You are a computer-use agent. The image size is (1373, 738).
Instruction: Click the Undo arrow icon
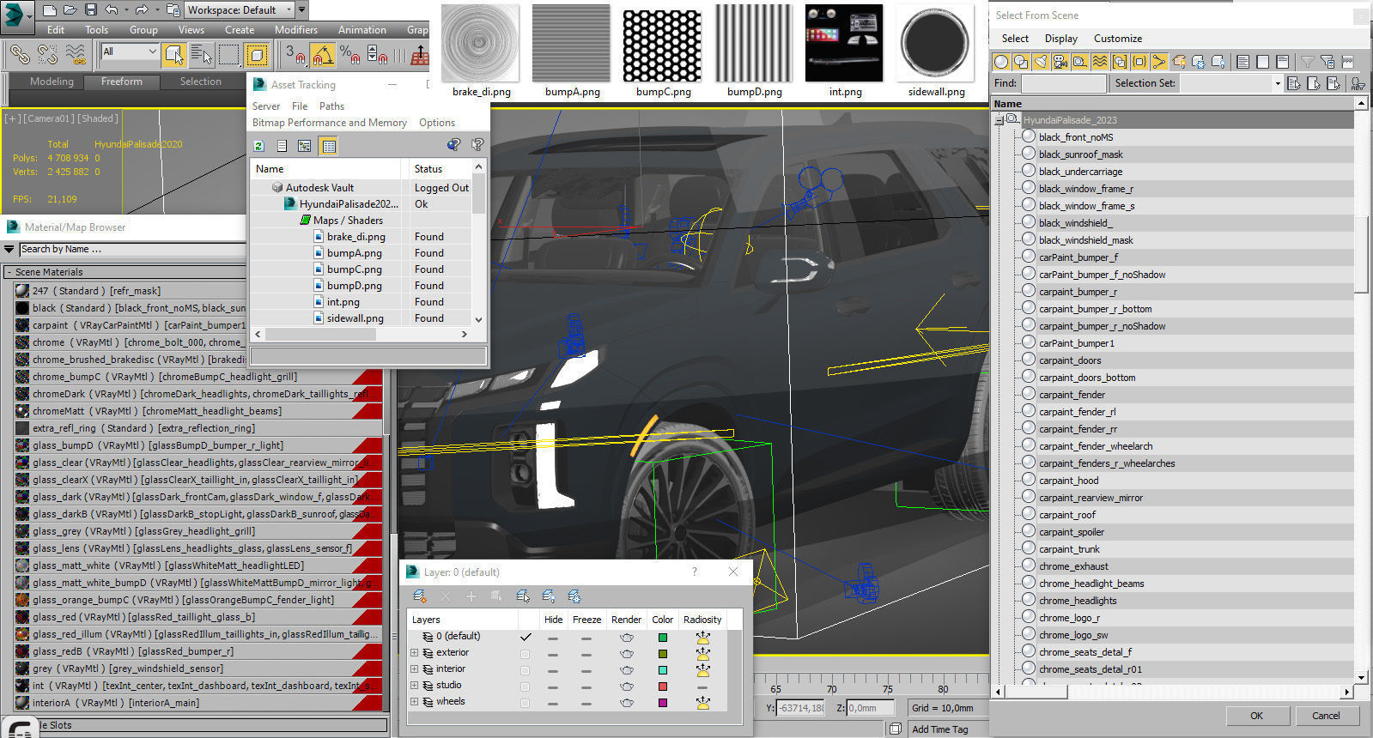point(112,10)
